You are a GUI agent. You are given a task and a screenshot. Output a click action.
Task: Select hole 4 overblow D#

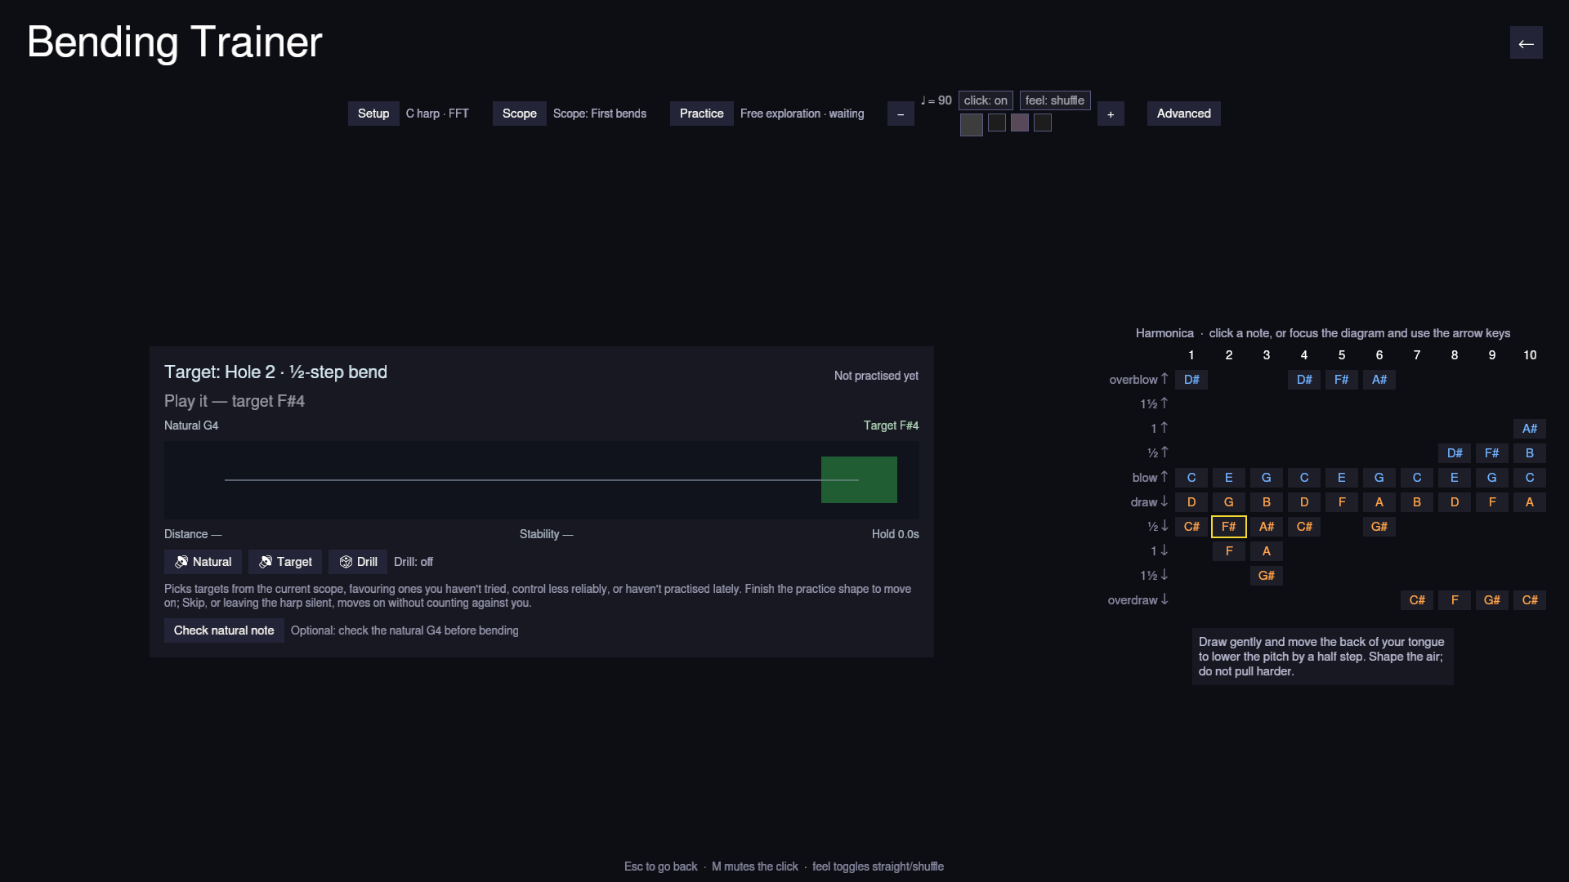[1304, 380]
